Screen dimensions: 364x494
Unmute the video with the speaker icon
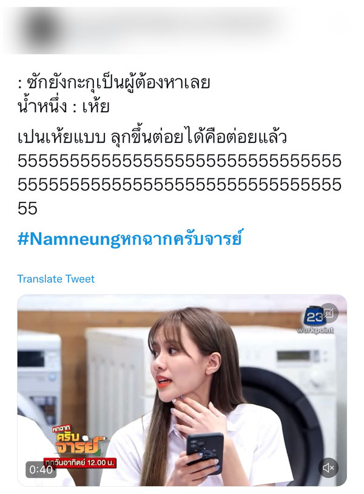click(x=328, y=468)
